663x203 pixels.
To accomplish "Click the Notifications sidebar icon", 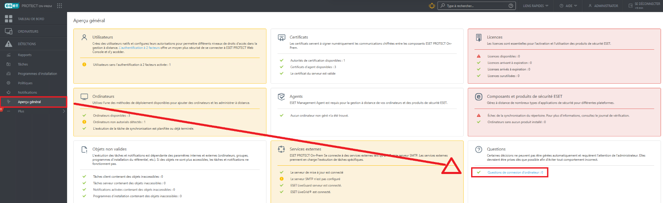I will click(8, 92).
